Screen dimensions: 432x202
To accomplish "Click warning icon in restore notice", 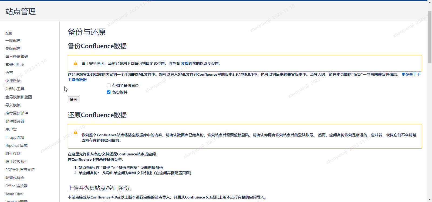I will (x=76, y=132).
